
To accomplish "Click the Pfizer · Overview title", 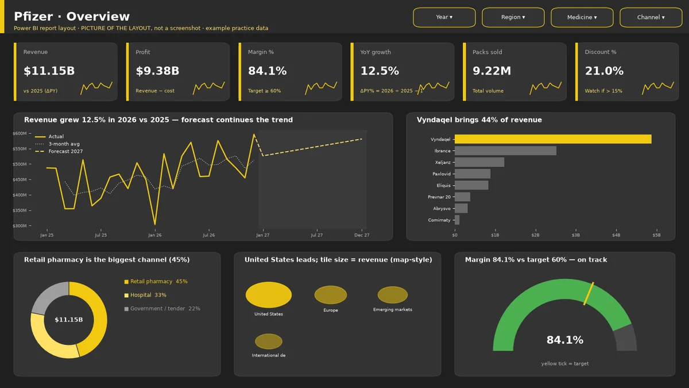I will 72,17.
